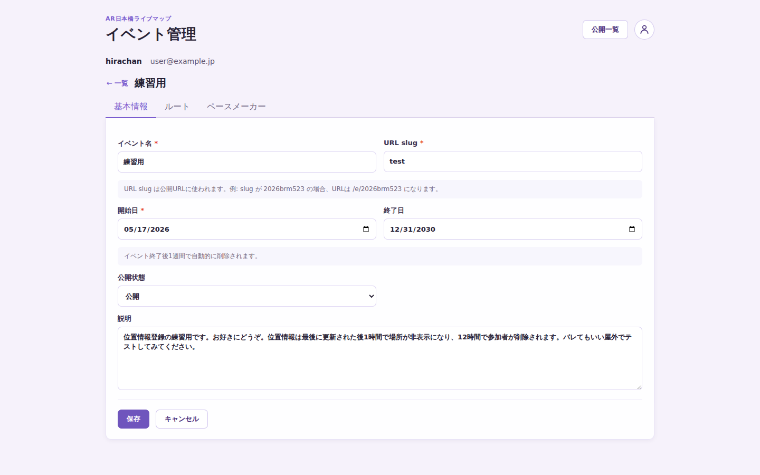The height and width of the screenshot is (475, 760).
Task: Click the 開始日 date field
Action: tap(246, 229)
